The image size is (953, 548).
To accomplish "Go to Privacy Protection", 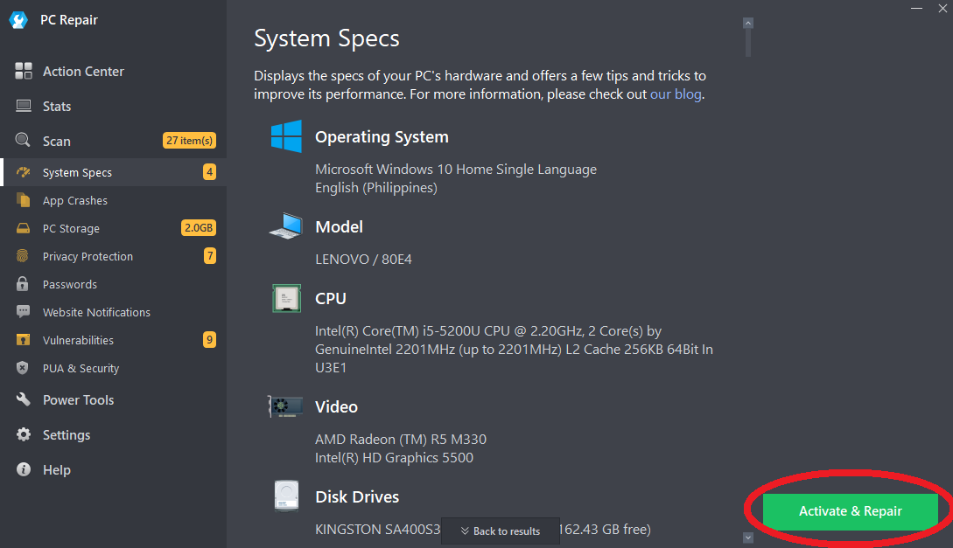I will (113, 256).
